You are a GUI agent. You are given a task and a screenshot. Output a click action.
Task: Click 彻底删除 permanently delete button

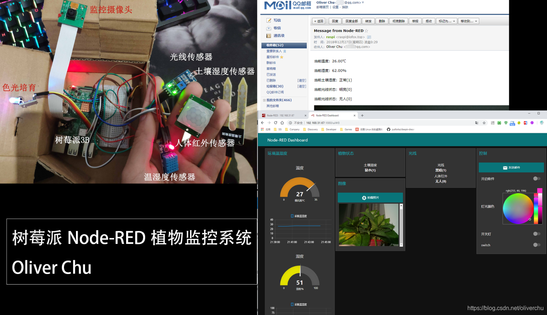point(398,21)
